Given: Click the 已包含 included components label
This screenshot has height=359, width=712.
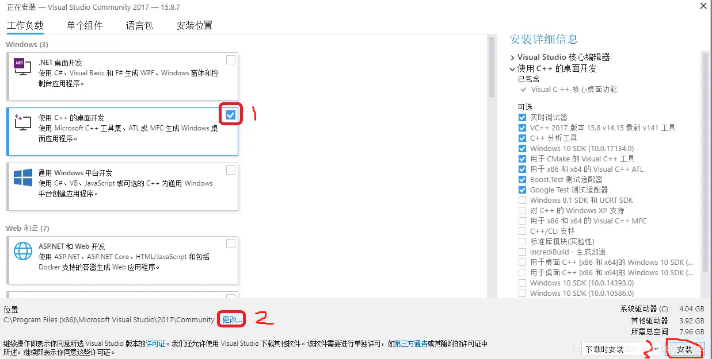Looking at the screenshot, I should (528, 79).
